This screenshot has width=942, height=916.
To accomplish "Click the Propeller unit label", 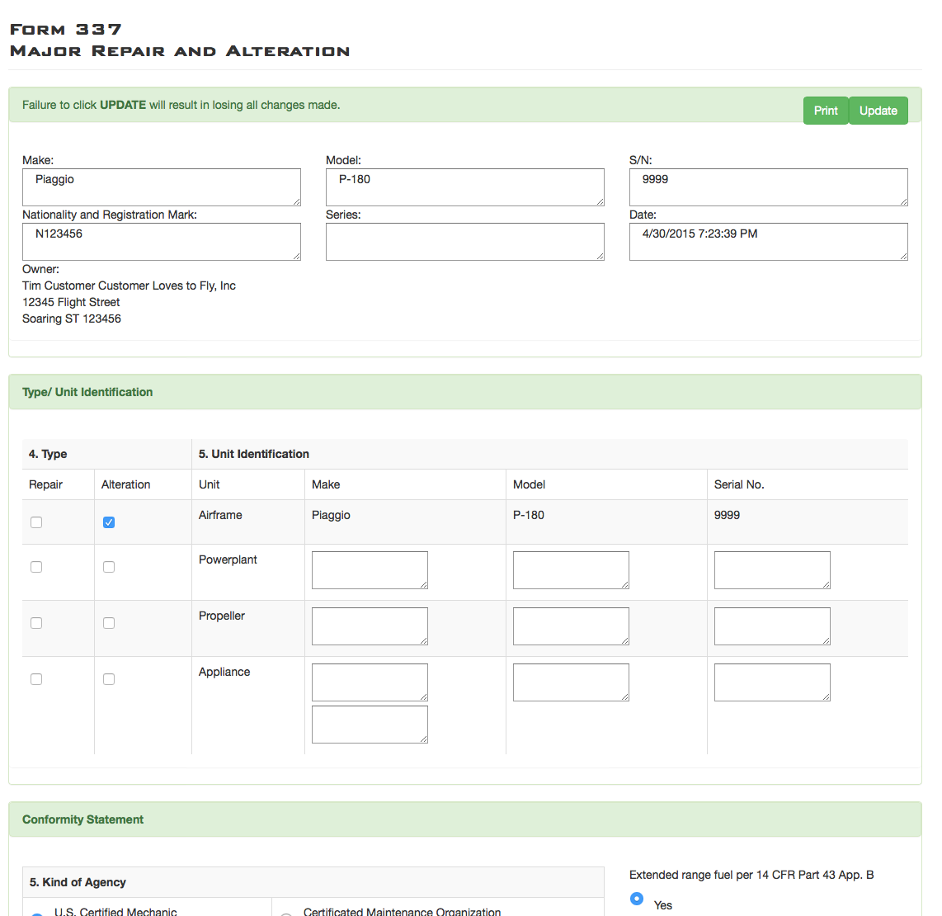I will (x=222, y=616).
